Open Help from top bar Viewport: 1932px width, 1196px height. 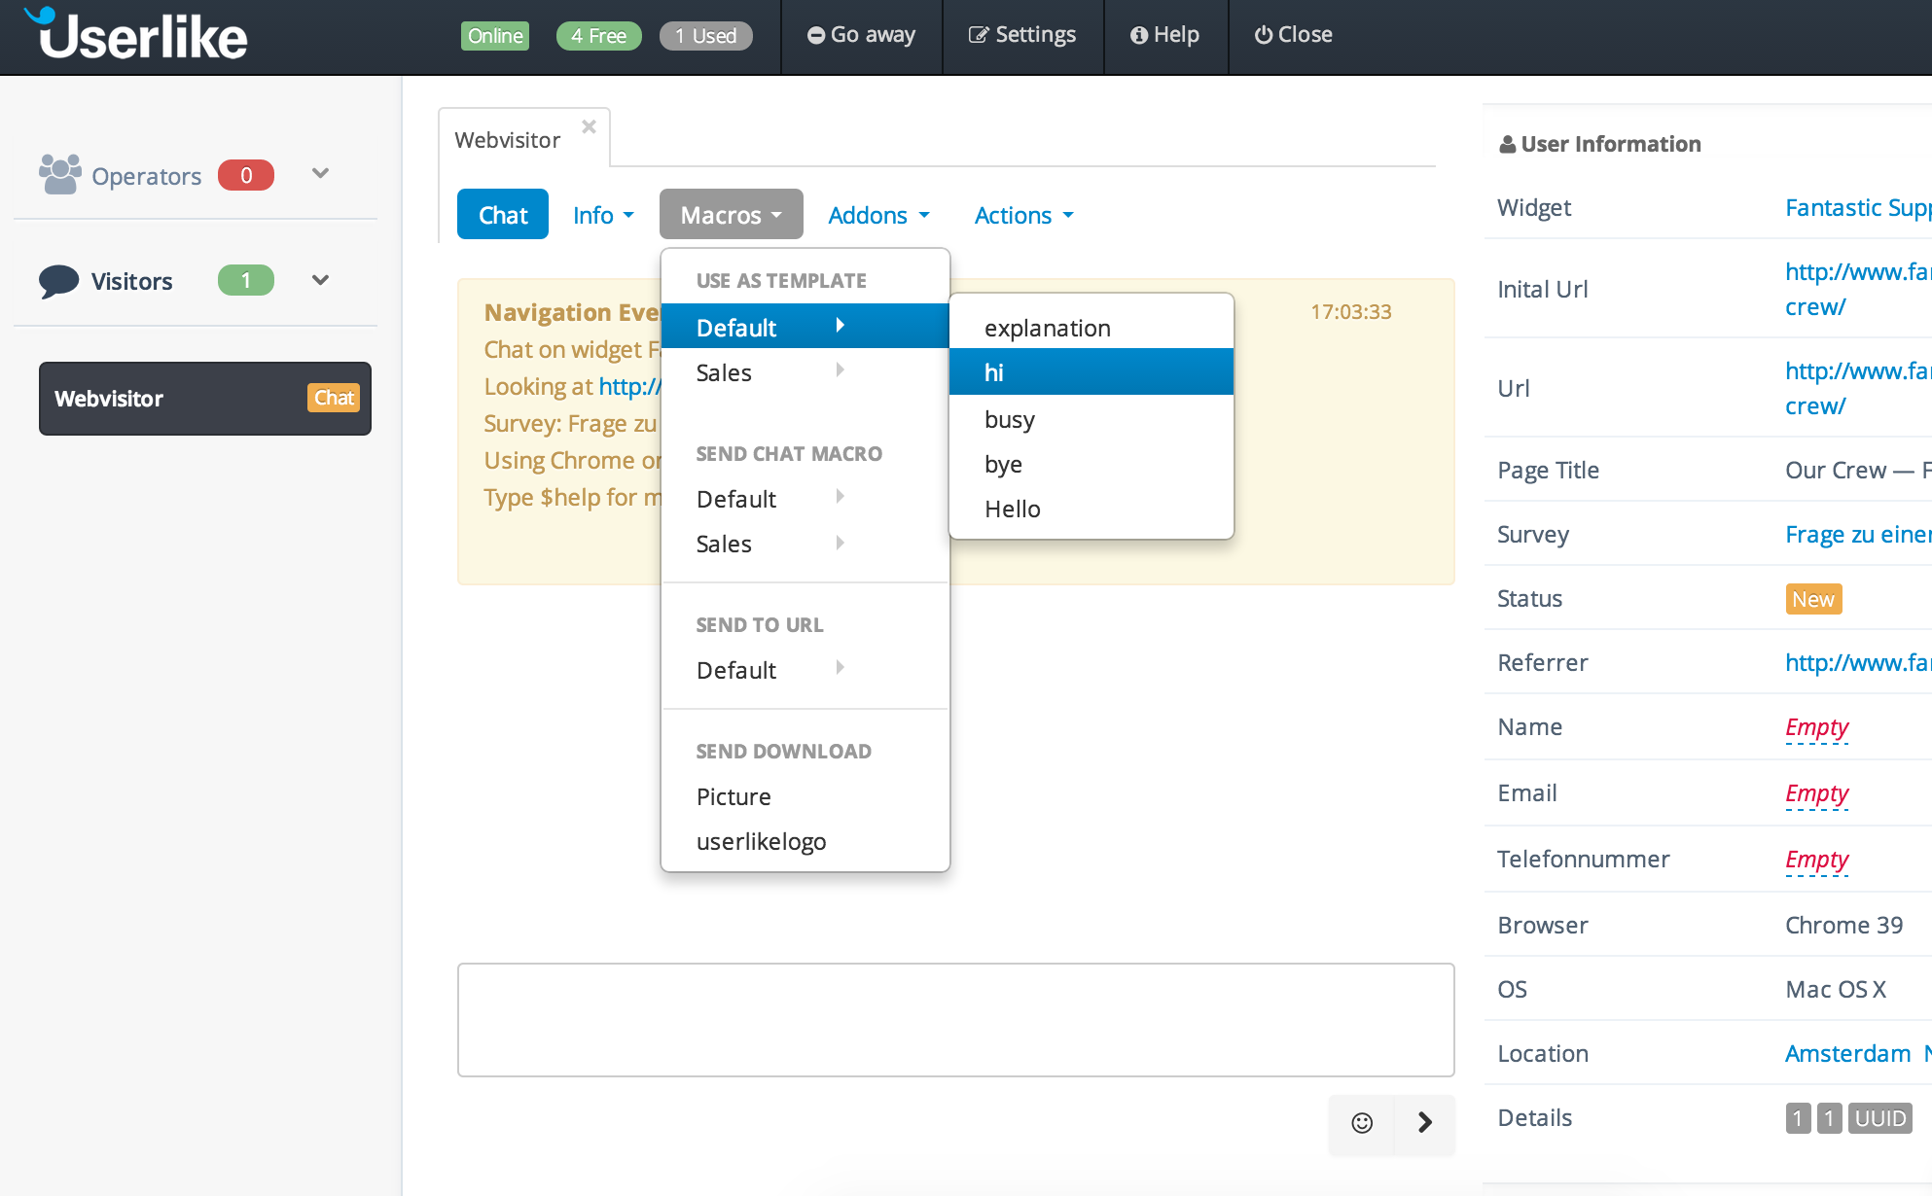(1164, 35)
